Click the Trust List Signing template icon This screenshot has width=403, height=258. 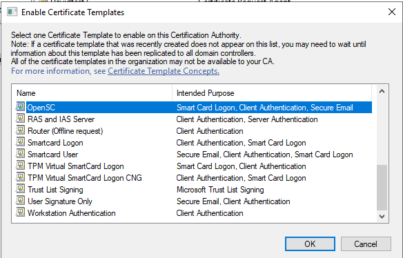20,189
